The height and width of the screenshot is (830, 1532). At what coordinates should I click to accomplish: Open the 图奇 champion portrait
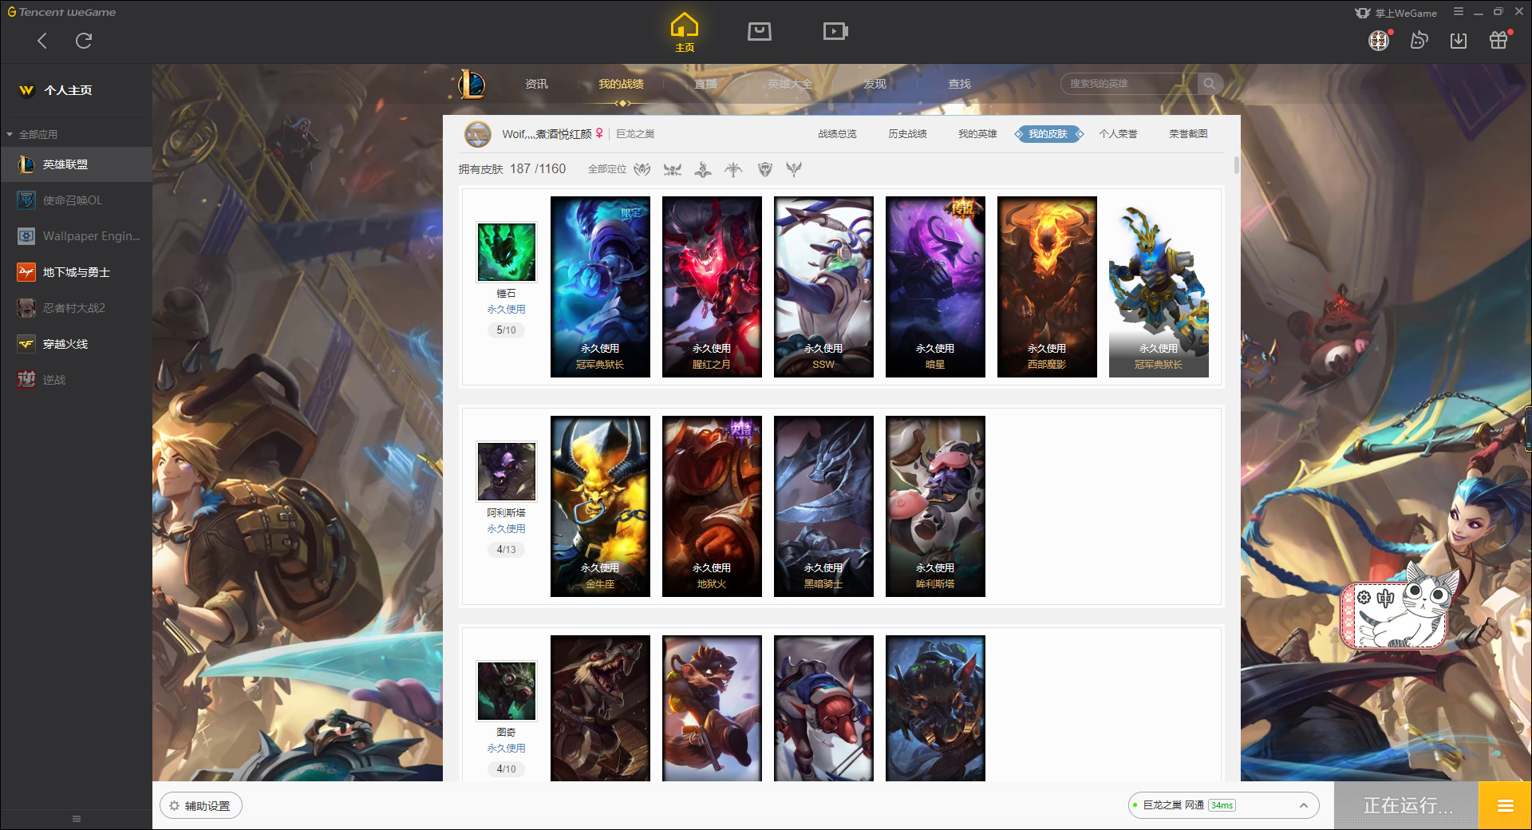[x=506, y=691]
